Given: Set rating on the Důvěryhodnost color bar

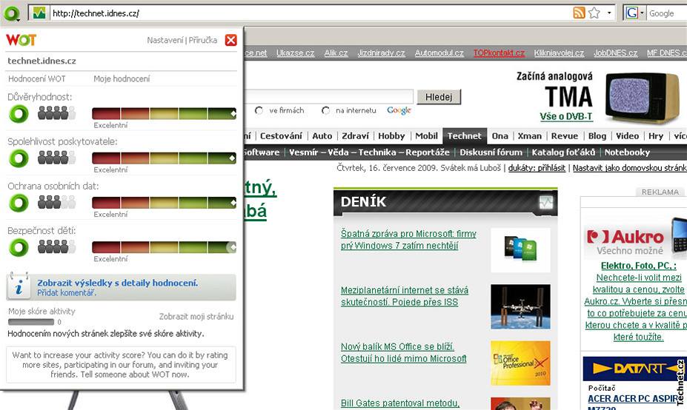Looking at the screenshot, I should (163, 113).
